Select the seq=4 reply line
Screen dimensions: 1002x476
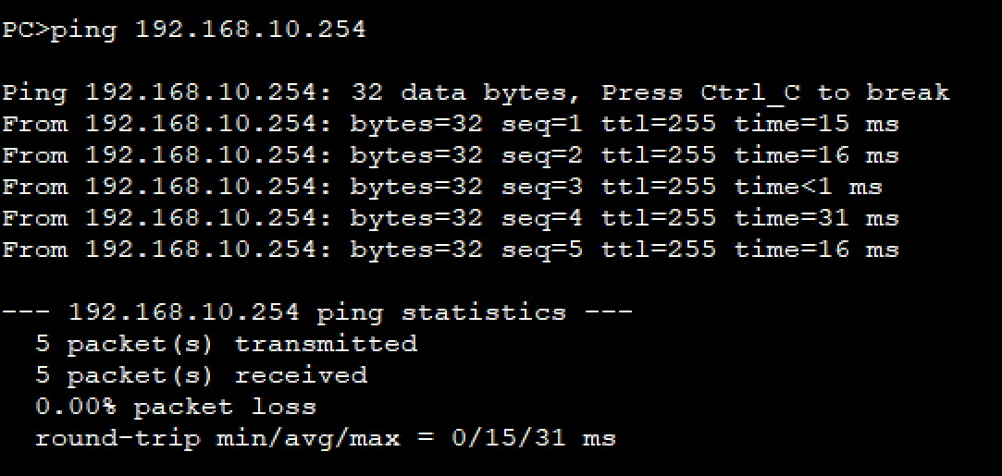(450, 218)
